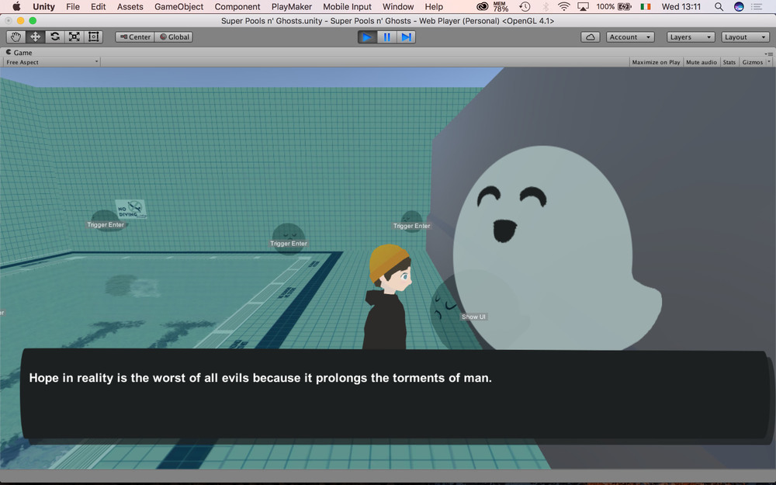Image resolution: width=776 pixels, height=485 pixels.
Task: Toggle pivot Center mode
Action: coord(134,36)
